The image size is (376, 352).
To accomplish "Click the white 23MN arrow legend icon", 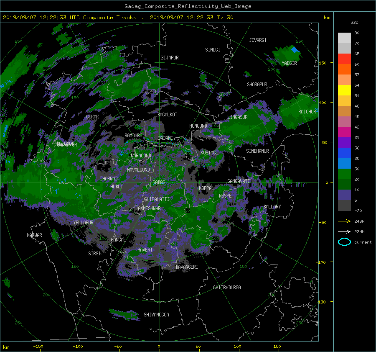I will tap(344, 231).
